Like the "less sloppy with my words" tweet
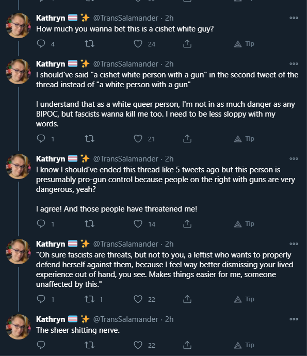307x356 pixels. click(x=138, y=138)
